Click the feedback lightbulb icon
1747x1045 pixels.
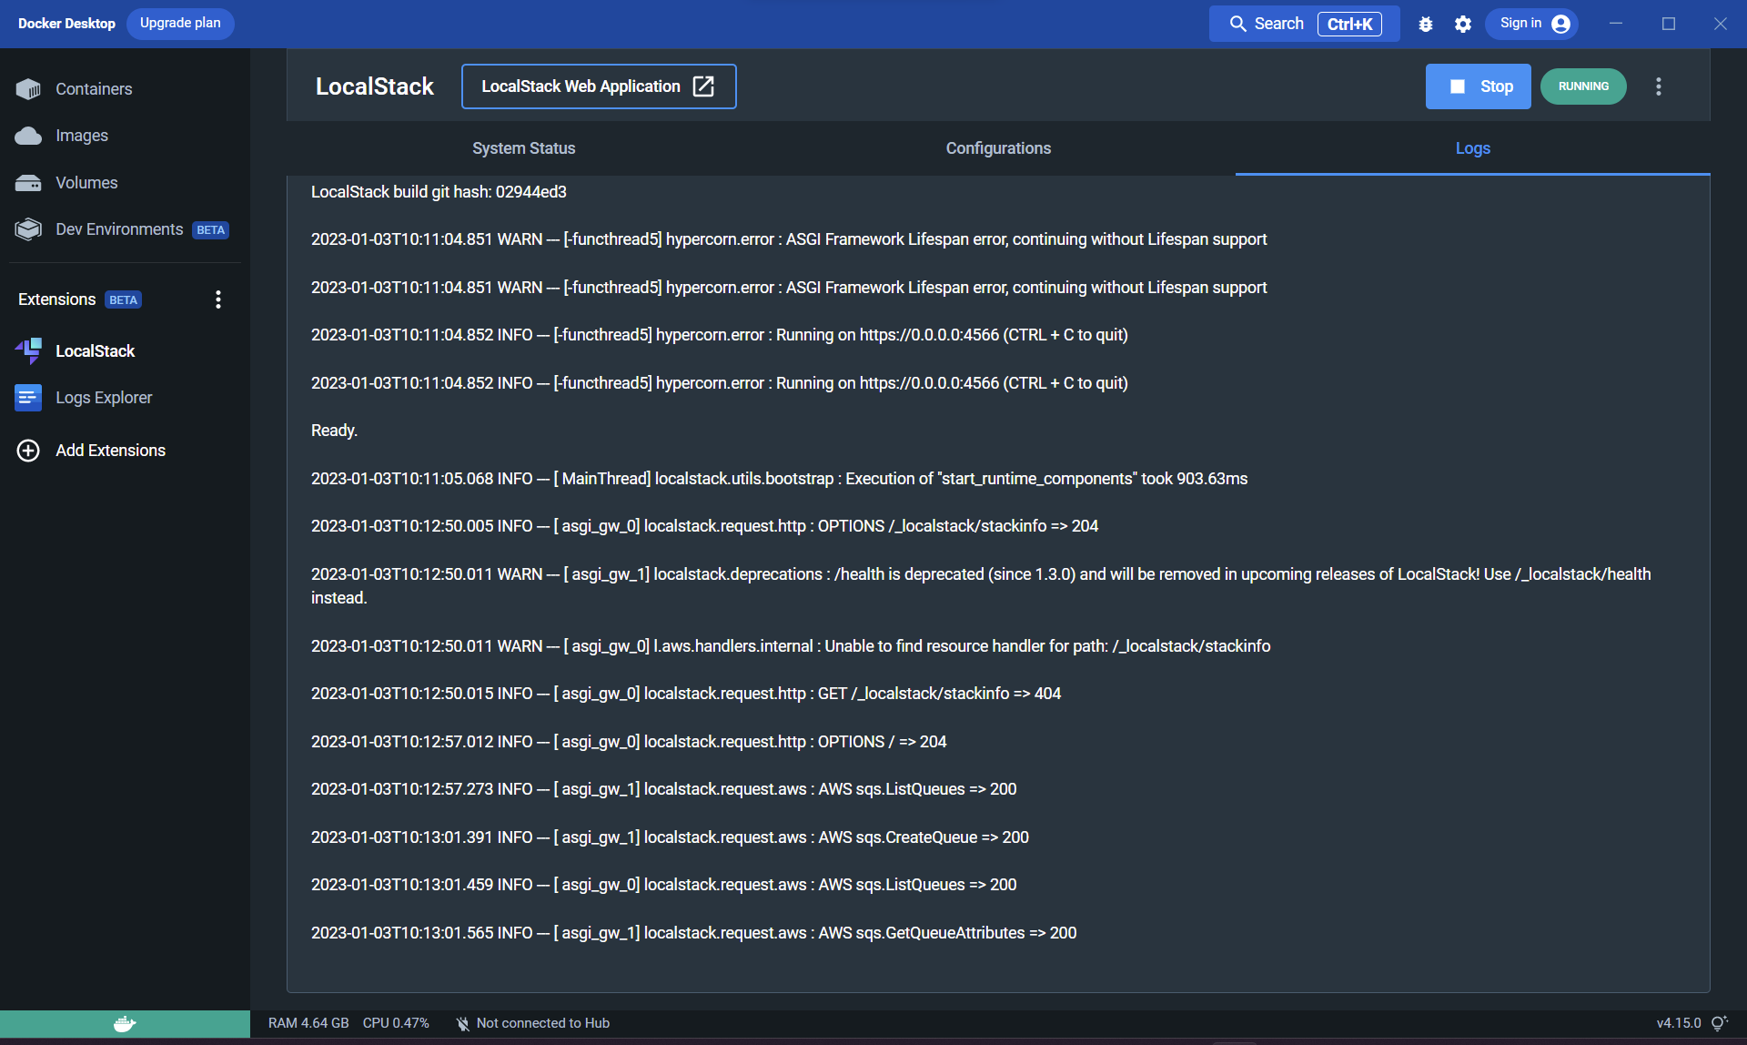pyautogui.click(x=1719, y=1023)
